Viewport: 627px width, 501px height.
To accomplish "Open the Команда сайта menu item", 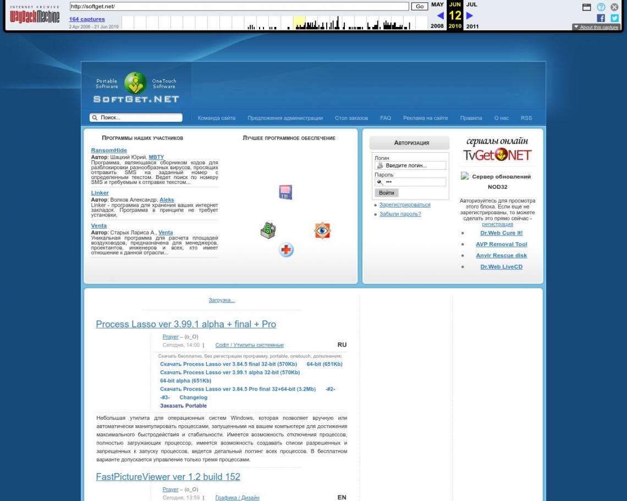I will (216, 118).
